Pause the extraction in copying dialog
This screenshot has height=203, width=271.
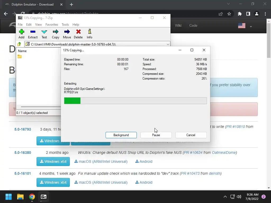click(x=156, y=135)
